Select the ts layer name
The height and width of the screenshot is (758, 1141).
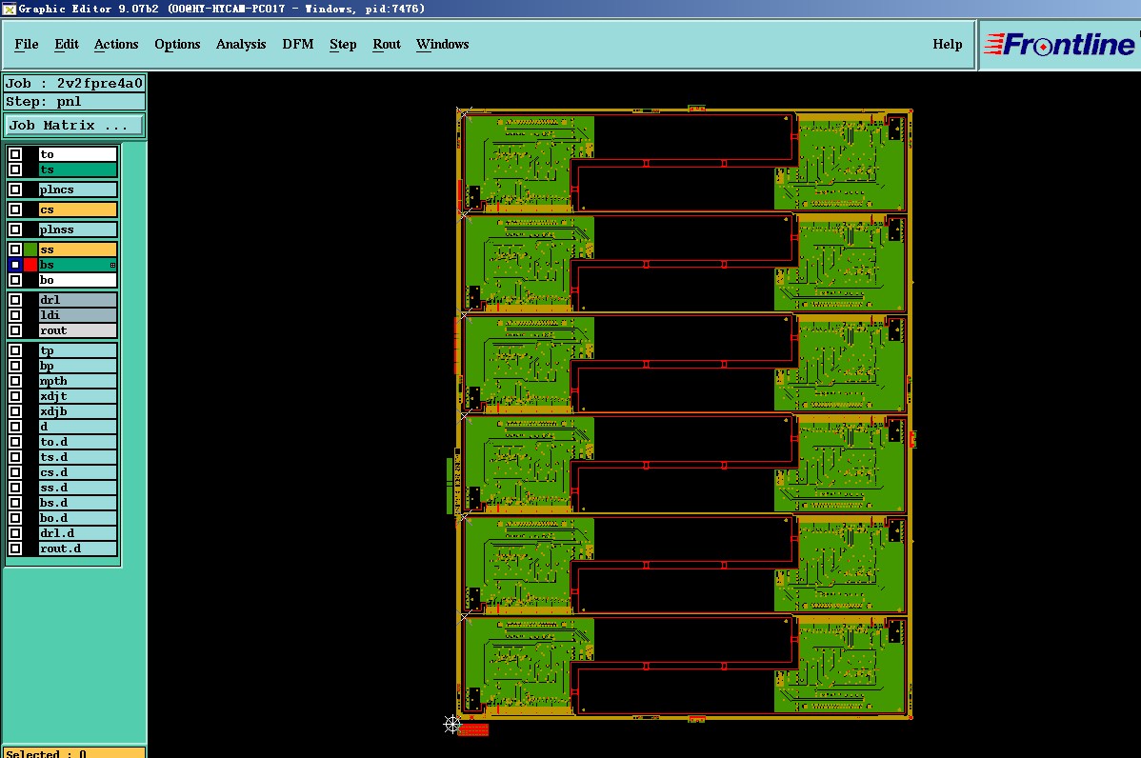pyautogui.click(x=77, y=170)
